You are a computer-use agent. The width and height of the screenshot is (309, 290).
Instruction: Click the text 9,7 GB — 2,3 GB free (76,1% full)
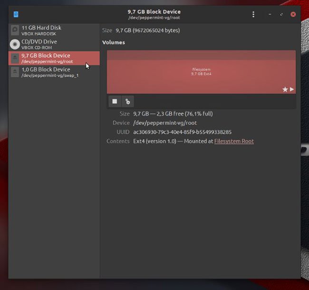click(x=173, y=114)
